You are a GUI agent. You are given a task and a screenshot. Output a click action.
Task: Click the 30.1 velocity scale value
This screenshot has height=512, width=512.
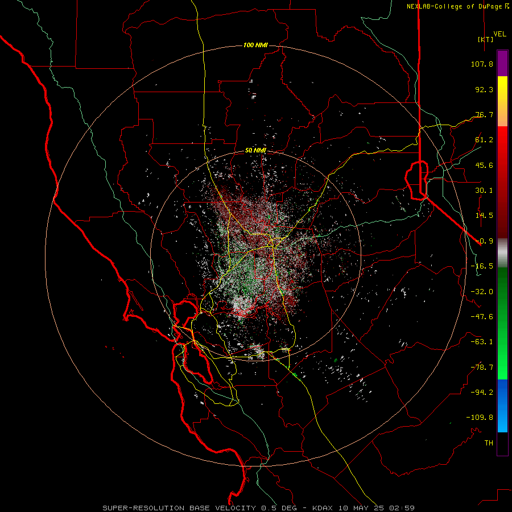484,191
